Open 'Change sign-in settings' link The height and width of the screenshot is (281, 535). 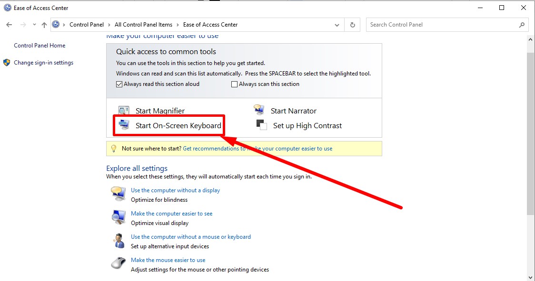click(x=43, y=63)
